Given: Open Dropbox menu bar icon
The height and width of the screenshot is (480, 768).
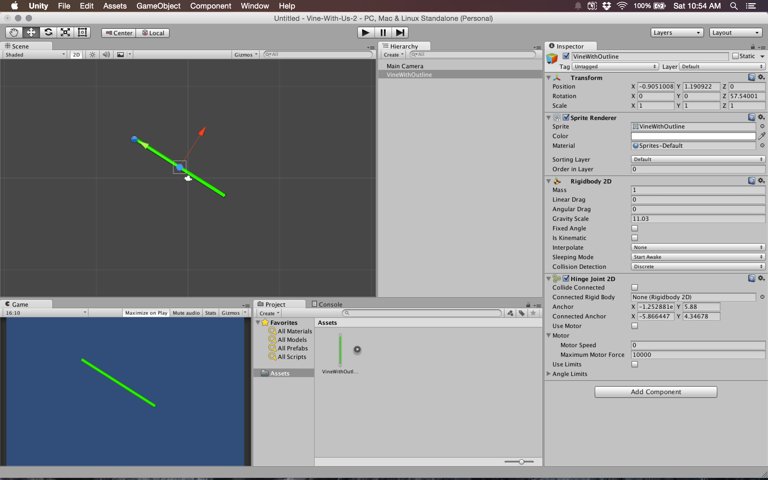Looking at the screenshot, I should click(x=606, y=6).
